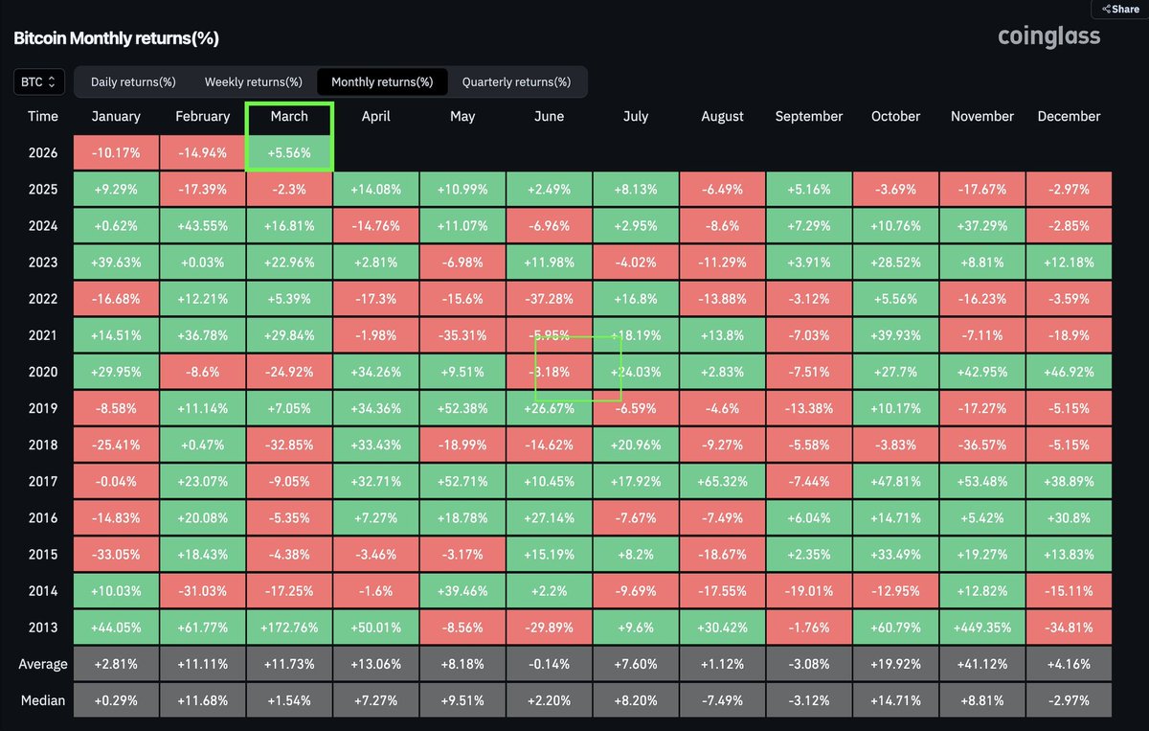Select the 2014 May cell +39.46%
The image size is (1149, 731).
(x=462, y=591)
